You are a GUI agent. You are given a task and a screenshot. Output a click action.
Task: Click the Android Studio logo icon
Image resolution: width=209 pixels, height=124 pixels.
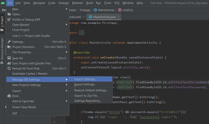(x=3, y=3)
